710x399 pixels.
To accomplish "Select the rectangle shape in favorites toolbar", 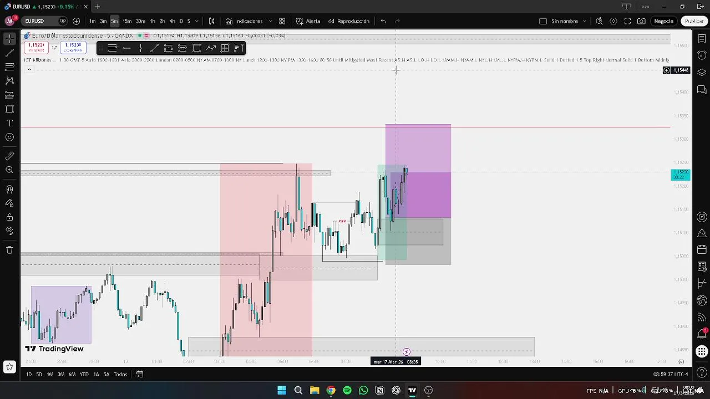I will [196, 48].
